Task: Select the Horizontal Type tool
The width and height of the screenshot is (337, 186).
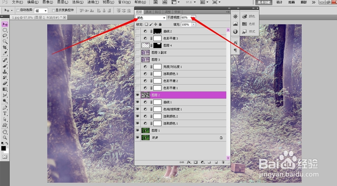Action: click(5, 113)
